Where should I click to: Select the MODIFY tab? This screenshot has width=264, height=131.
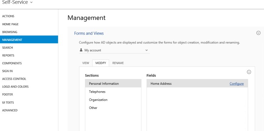(x=101, y=63)
